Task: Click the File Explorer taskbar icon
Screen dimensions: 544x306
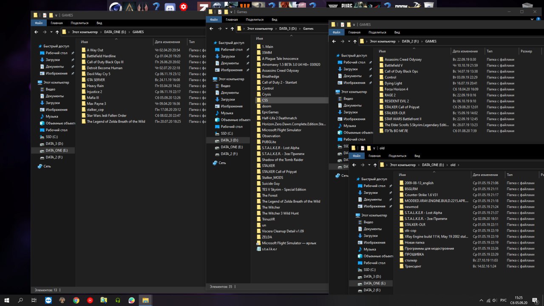Action: pos(146,300)
